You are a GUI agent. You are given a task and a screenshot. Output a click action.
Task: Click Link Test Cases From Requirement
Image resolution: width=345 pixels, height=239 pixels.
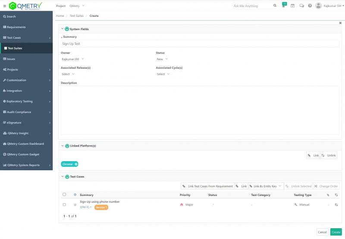208,186
